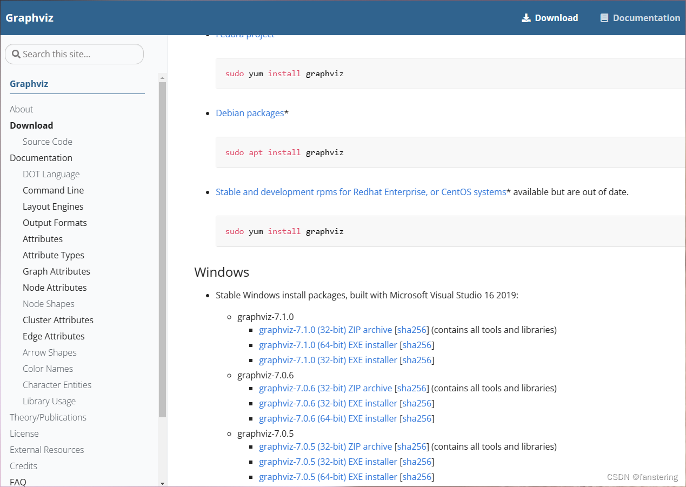Click the Graphviz logo in header
The width and height of the screenshot is (686, 487).
[x=30, y=18]
